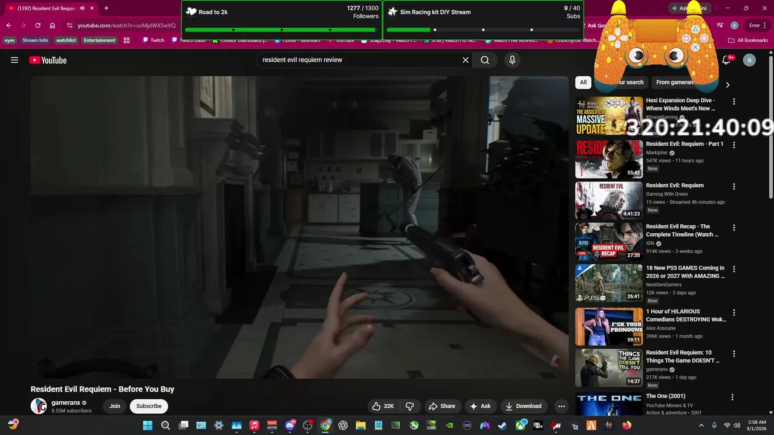Open the YouTube account avatar menu
The height and width of the screenshot is (435, 774).
749,60
